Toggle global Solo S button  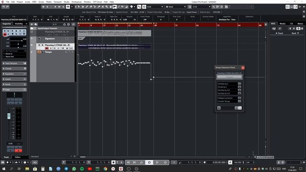pos(47,7)
